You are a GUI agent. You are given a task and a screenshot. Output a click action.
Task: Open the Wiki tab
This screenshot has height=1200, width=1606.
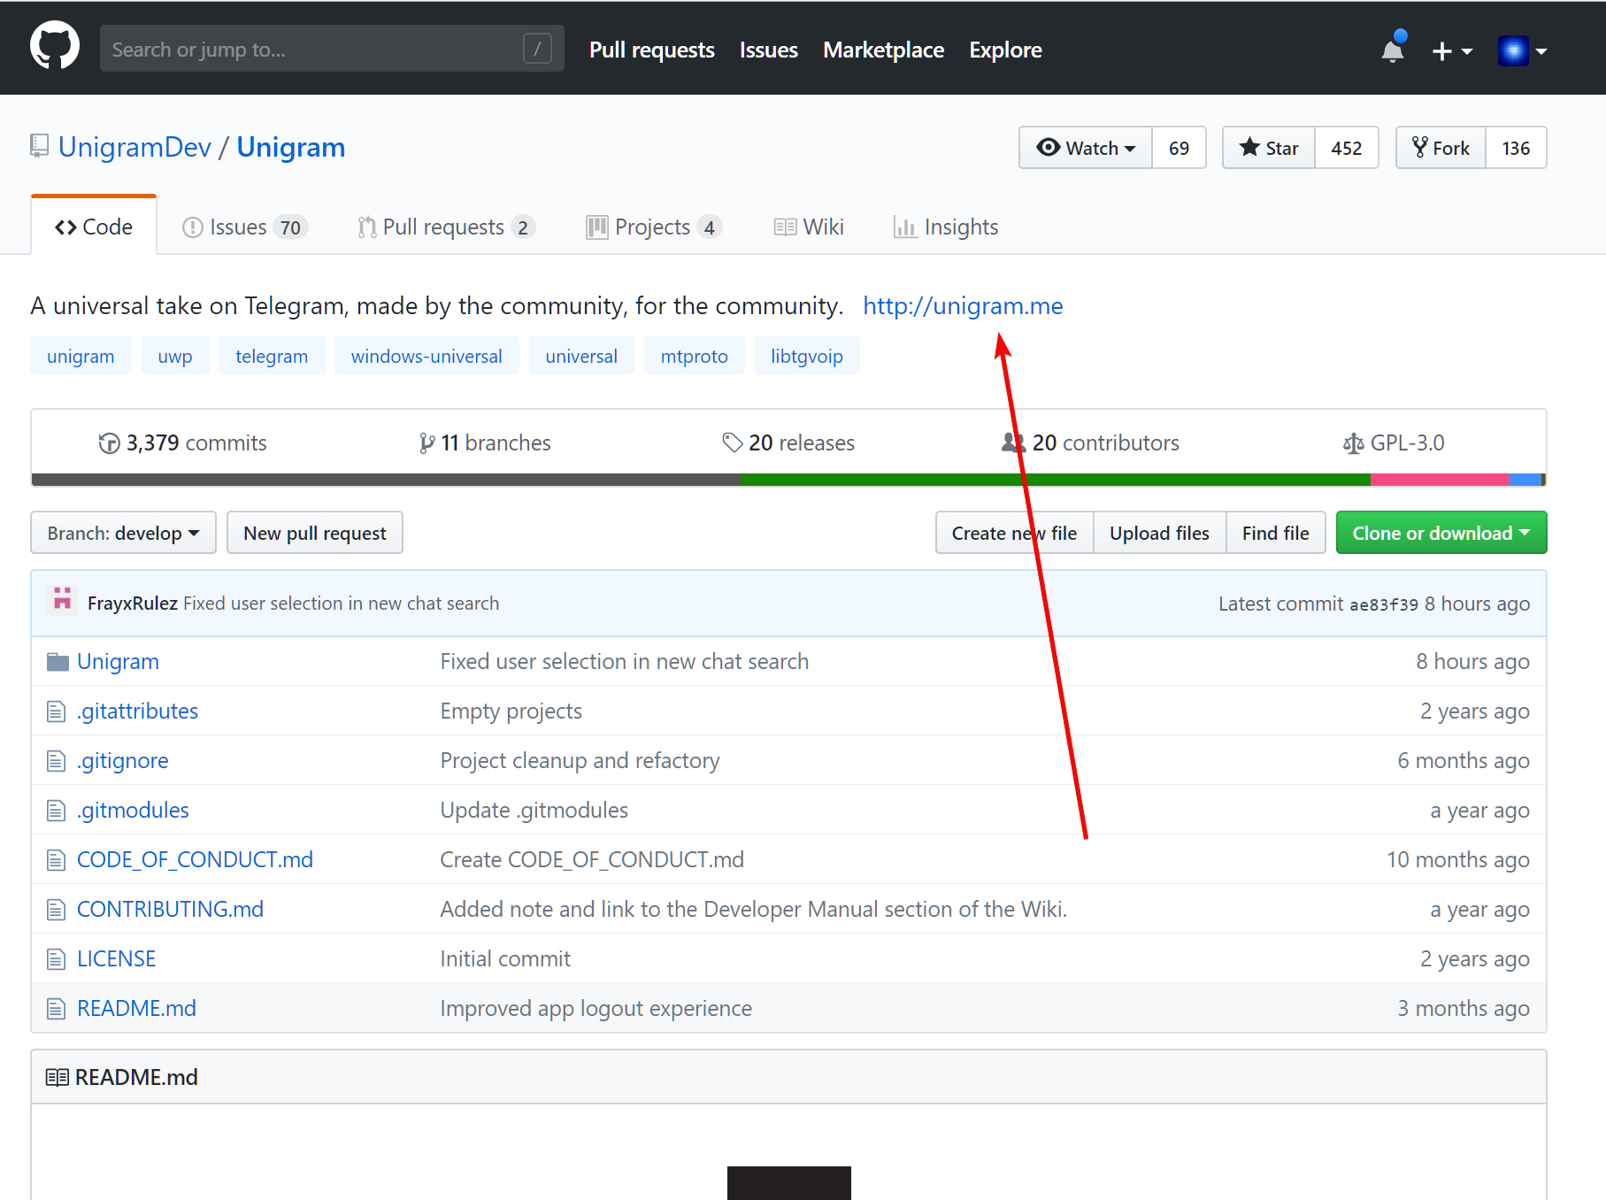click(x=809, y=227)
